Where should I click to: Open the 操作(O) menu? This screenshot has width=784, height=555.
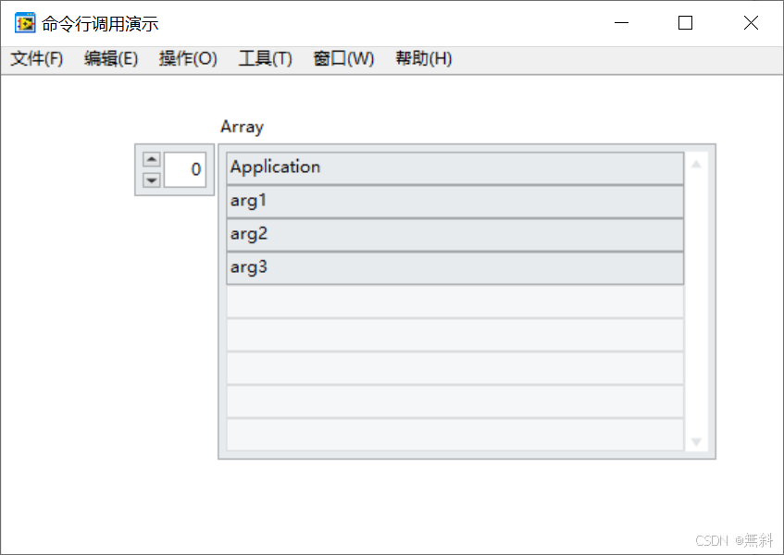(187, 58)
